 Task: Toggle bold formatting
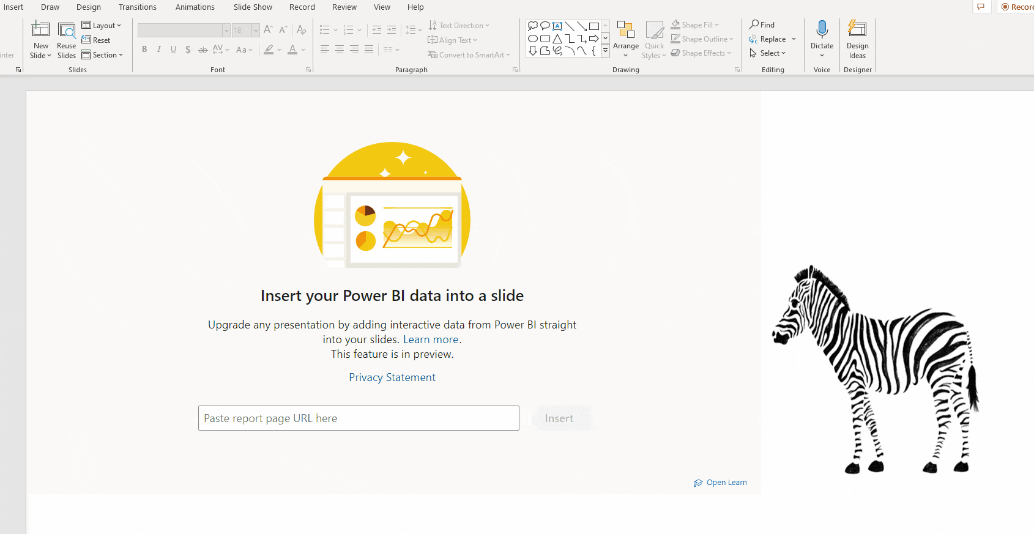click(144, 50)
